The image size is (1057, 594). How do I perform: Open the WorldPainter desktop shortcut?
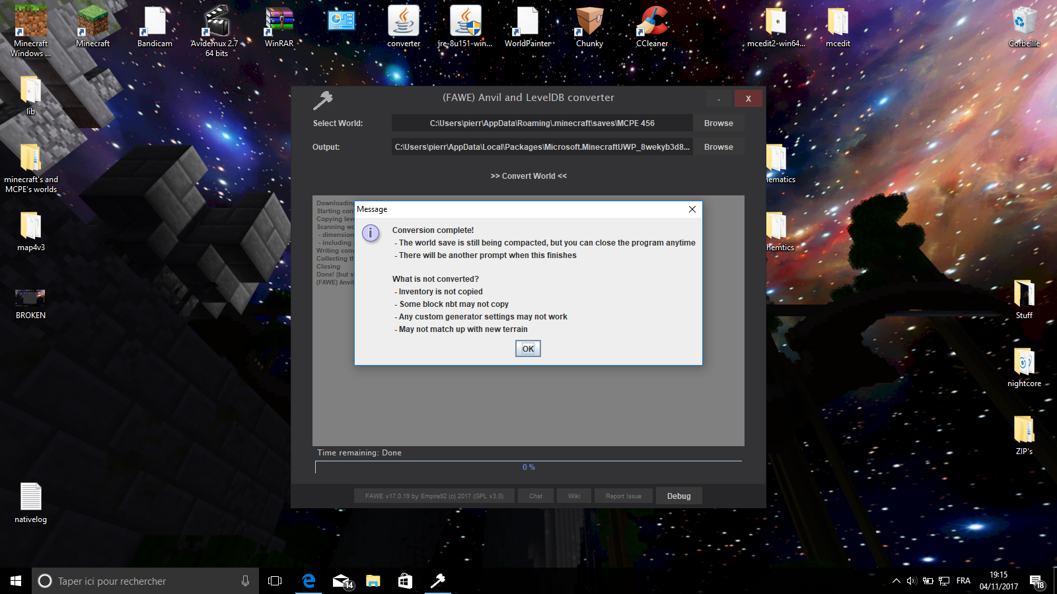point(528,27)
